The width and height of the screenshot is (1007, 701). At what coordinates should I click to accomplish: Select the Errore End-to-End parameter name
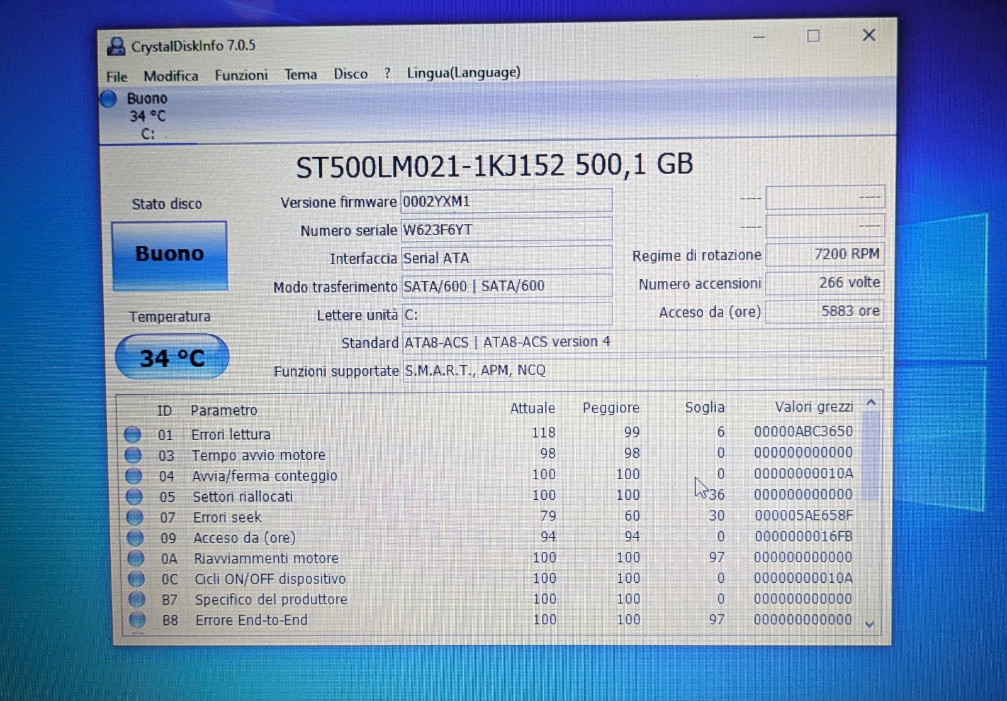(252, 620)
